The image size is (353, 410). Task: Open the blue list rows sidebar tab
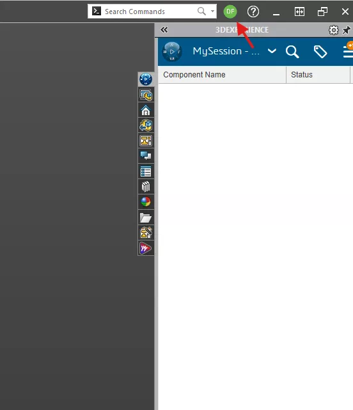146,171
